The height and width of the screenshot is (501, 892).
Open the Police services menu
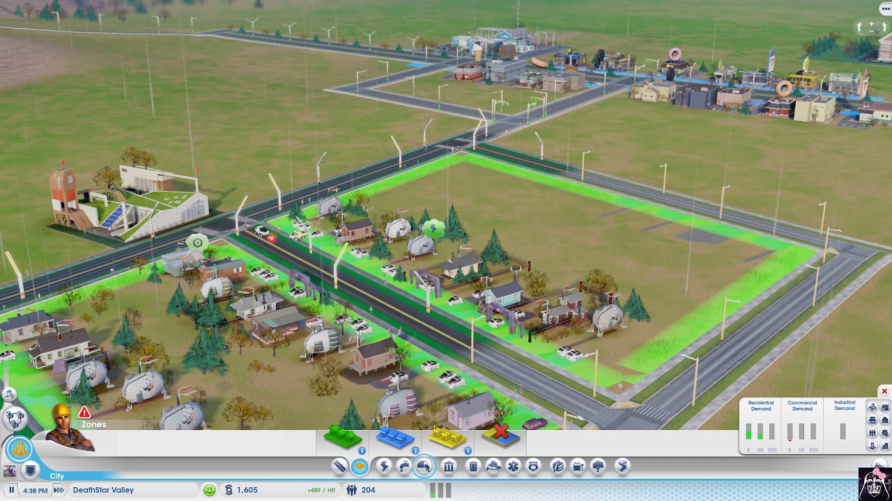[x=533, y=466]
